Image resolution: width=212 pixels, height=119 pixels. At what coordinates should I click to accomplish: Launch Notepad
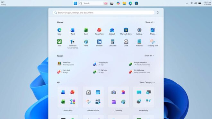tap(139, 43)
